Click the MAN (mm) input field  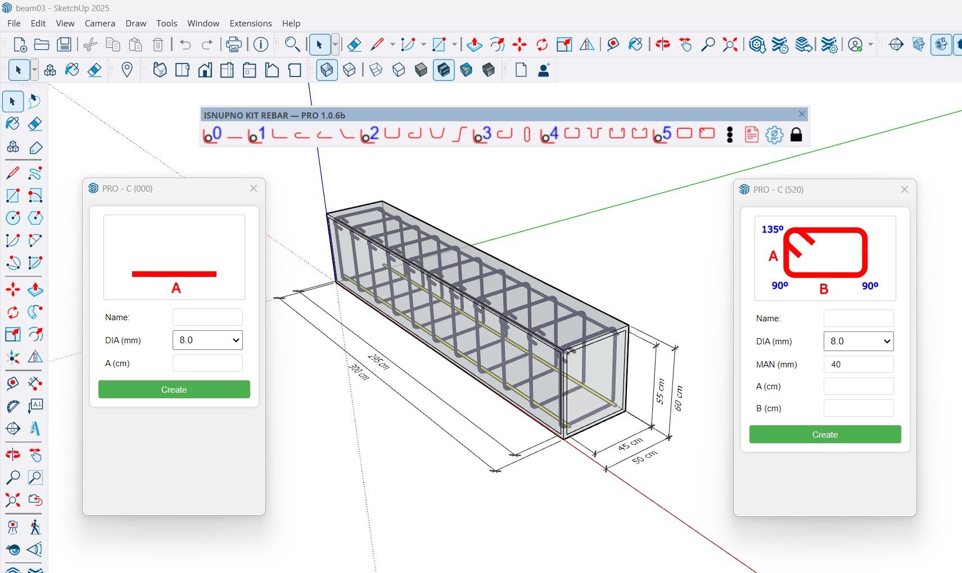coord(859,365)
